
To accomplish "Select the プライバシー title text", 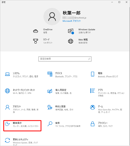I will 103,123.
